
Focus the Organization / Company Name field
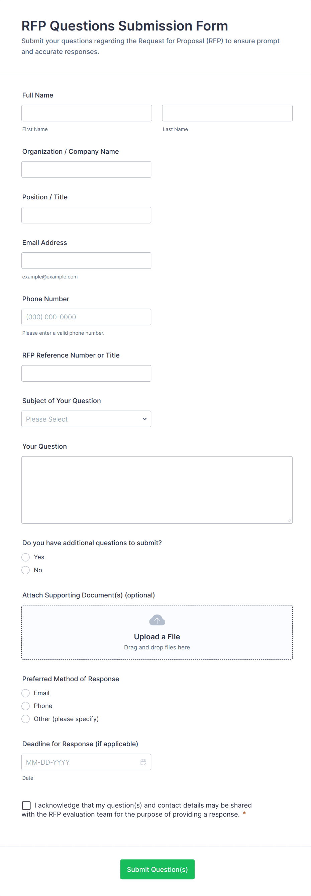pos(86,170)
